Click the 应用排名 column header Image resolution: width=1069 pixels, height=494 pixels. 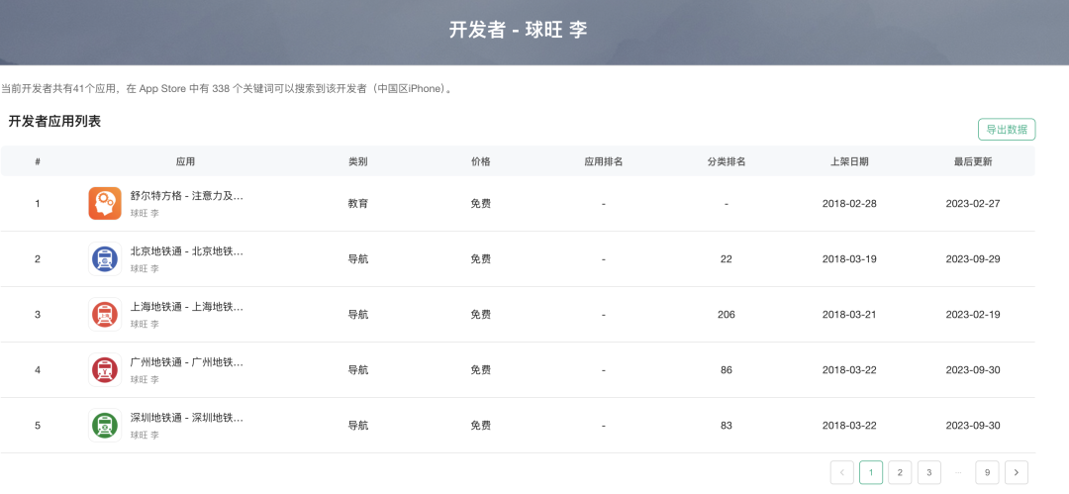pyautogui.click(x=604, y=161)
